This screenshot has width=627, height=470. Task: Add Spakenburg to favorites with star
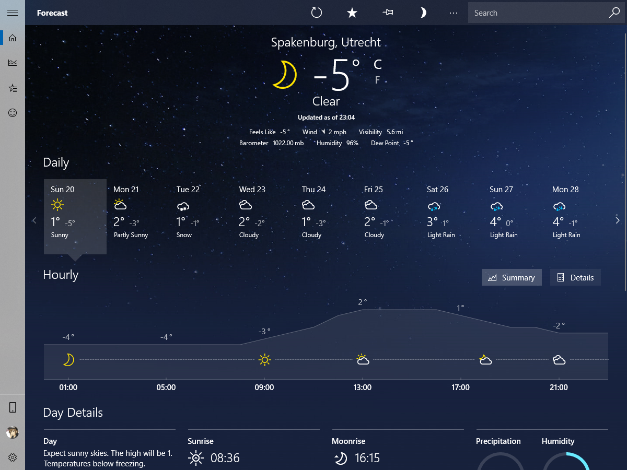352,13
